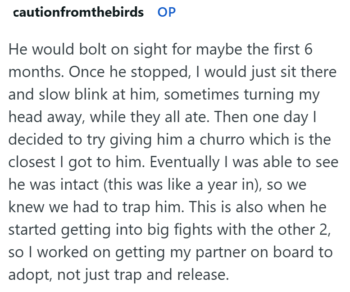Click the blue OP badge

[x=166, y=12]
